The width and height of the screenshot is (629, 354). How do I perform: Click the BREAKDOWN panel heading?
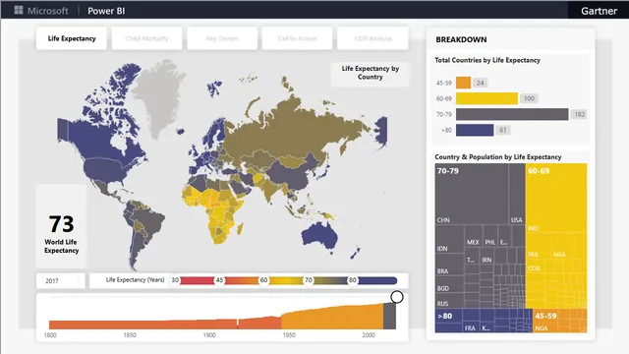[461, 39]
